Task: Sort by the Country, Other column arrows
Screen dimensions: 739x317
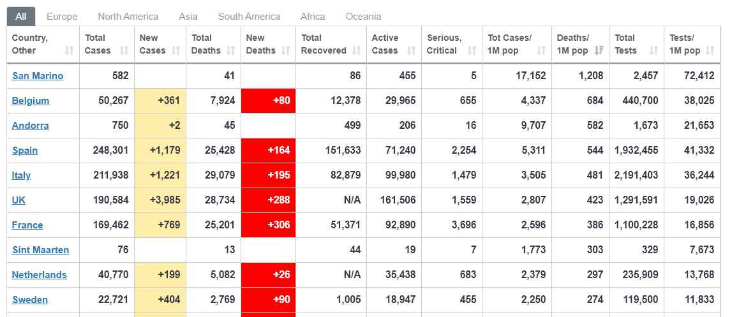Action: [70, 50]
